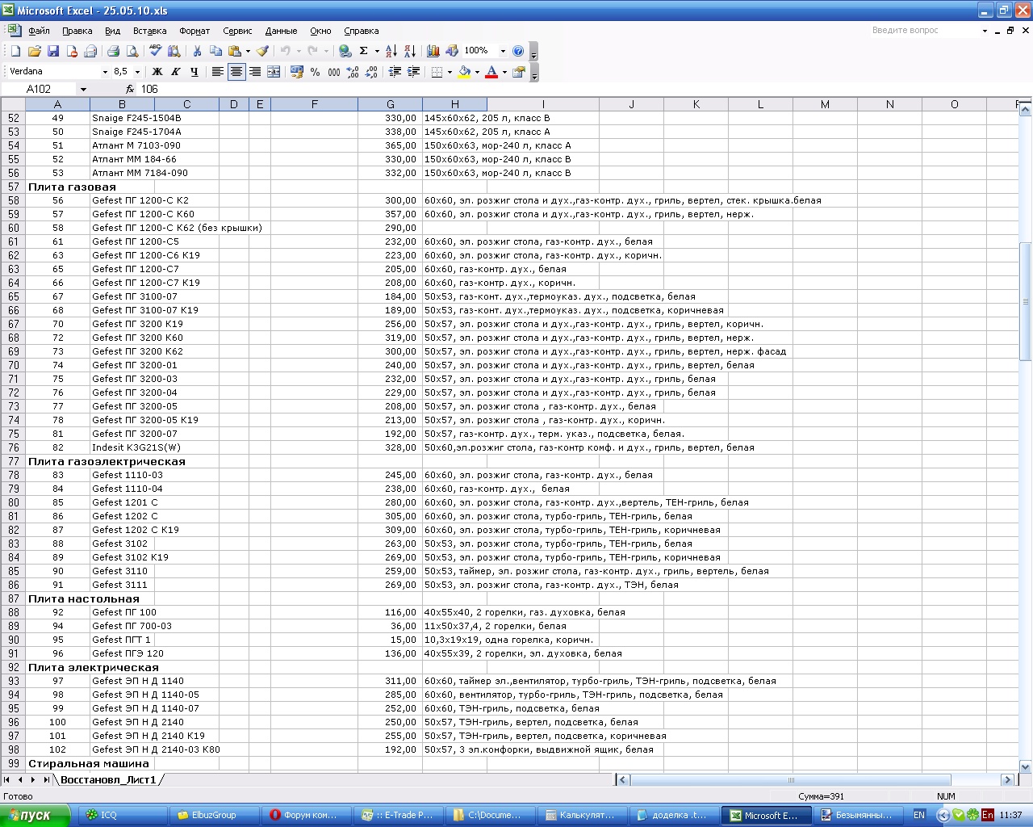Insert a hyperlink with the globe icon
Screen dimensions: 1033x827
click(345, 51)
